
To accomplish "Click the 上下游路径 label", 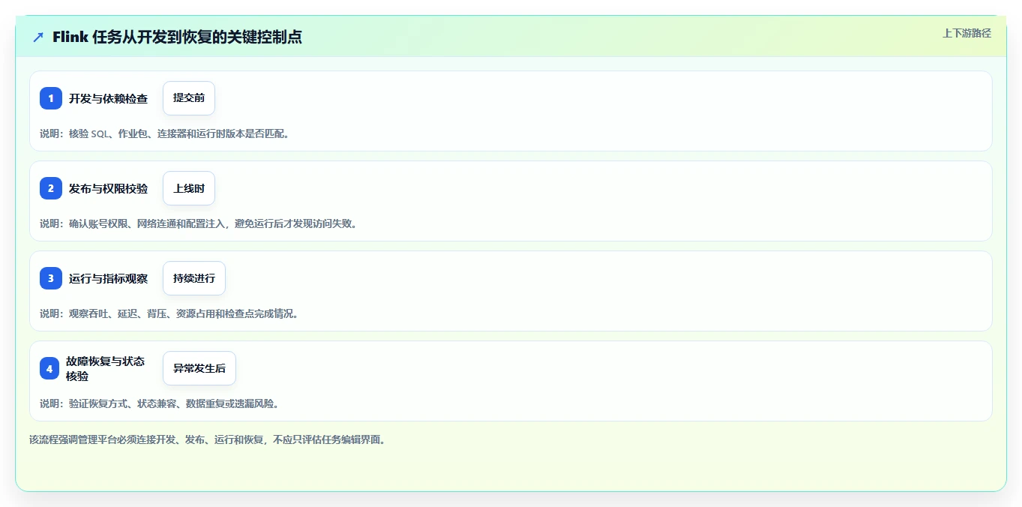I will click(x=967, y=33).
